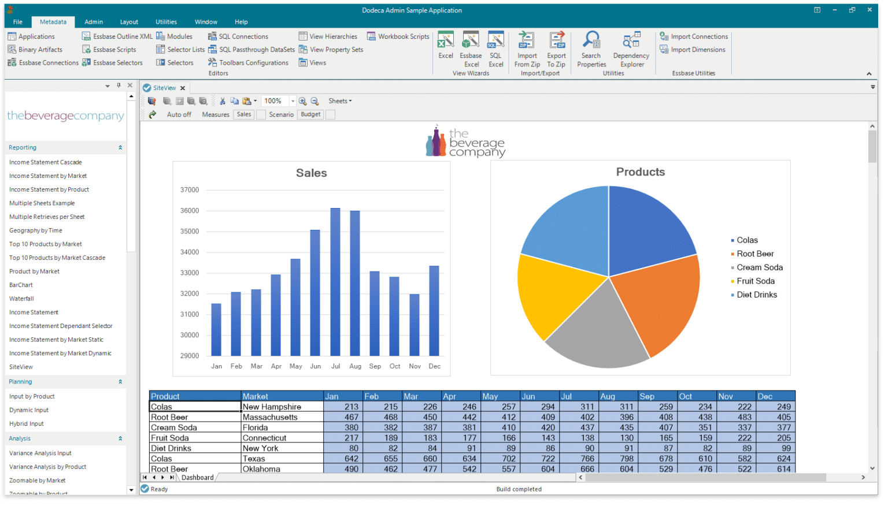This screenshot has width=888, height=506.
Task: Switch to the Admin ribbon tab
Action: pyautogui.click(x=93, y=21)
